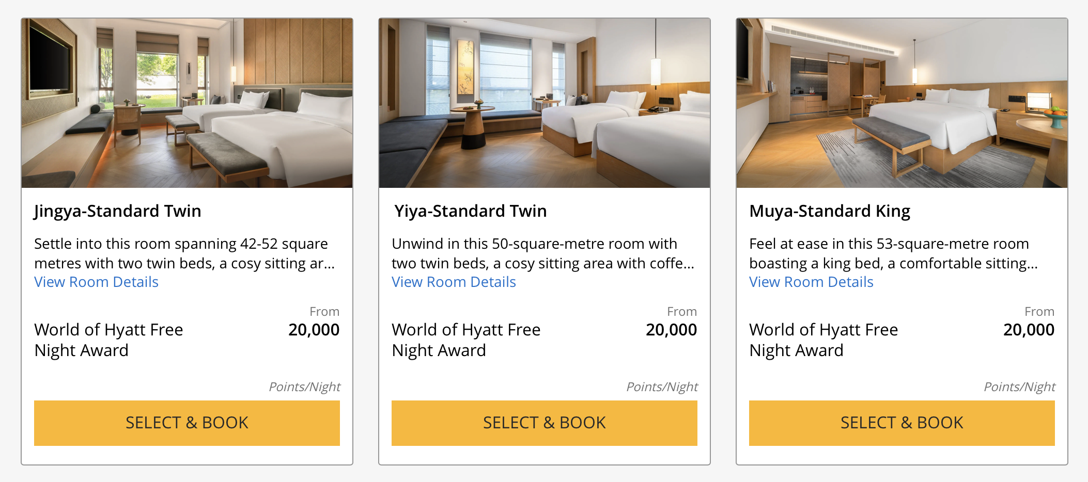Image resolution: width=1088 pixels, height=482 pixels.
Task: Click World of Hyatt Free Night Award on Jingya card
Action: [108, 340]
